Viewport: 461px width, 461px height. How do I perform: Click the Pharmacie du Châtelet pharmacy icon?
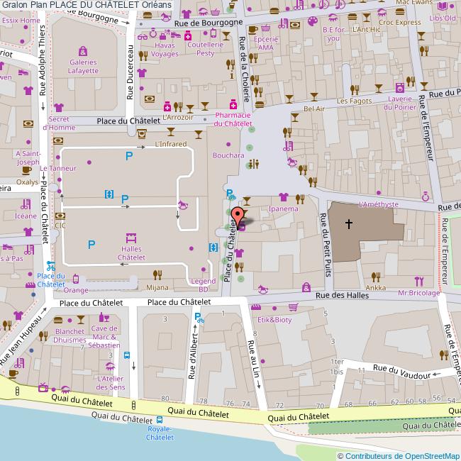pyautogui.click(x=233, y=104)
